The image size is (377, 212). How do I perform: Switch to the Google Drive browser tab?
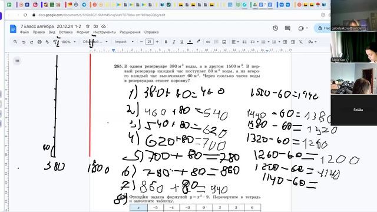[254, 5]
